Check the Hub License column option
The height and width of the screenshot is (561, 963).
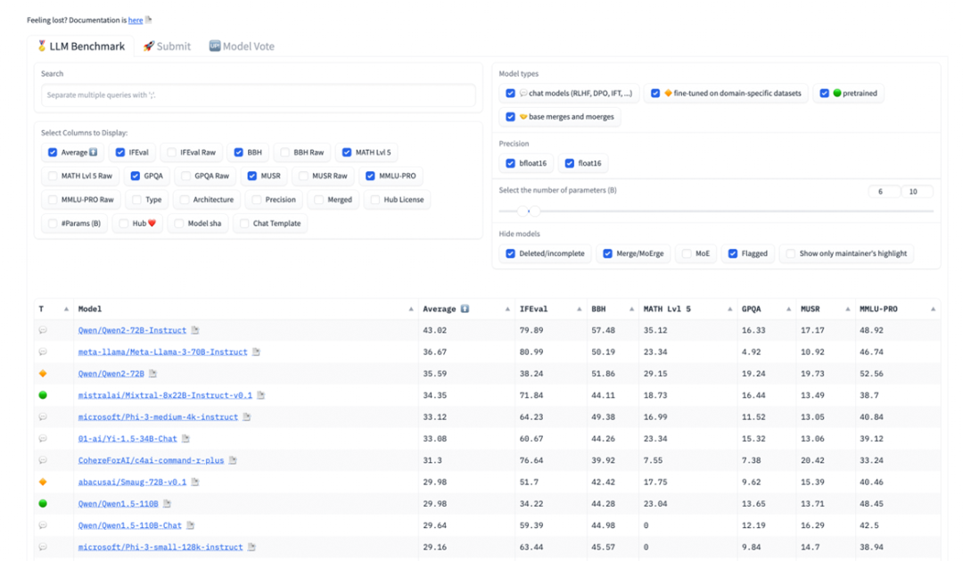coord(375,200)
